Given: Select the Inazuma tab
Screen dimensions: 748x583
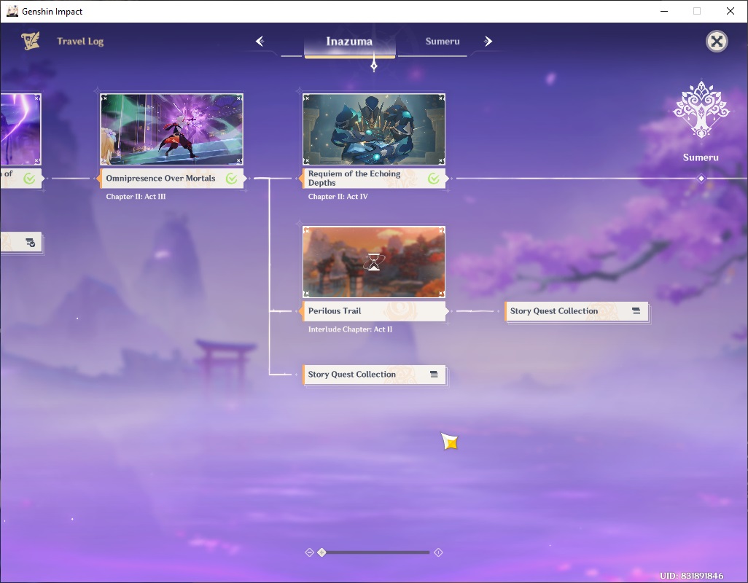Looking at the screenshot, I should (x=350, y=42).
